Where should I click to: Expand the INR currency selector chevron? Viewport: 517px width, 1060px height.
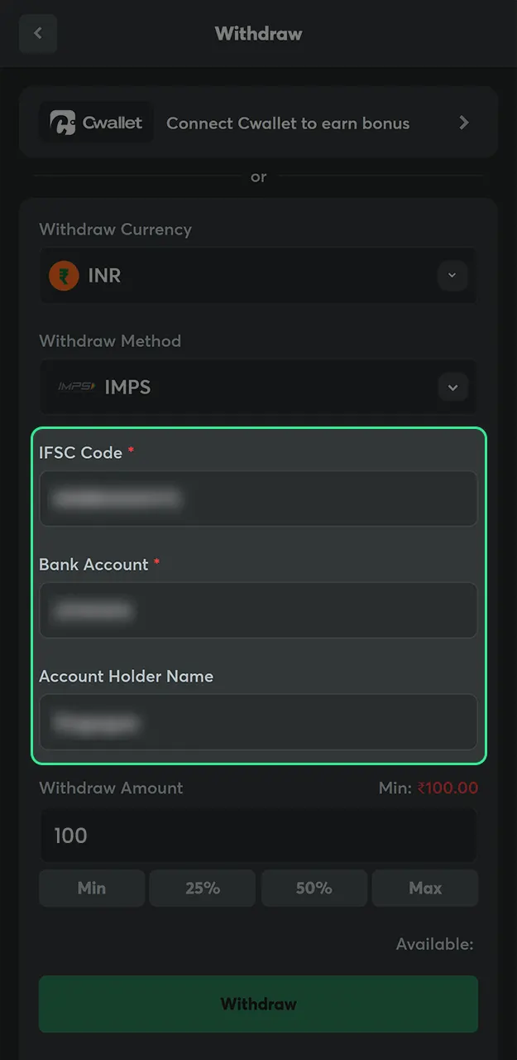(x=452, y=276)
